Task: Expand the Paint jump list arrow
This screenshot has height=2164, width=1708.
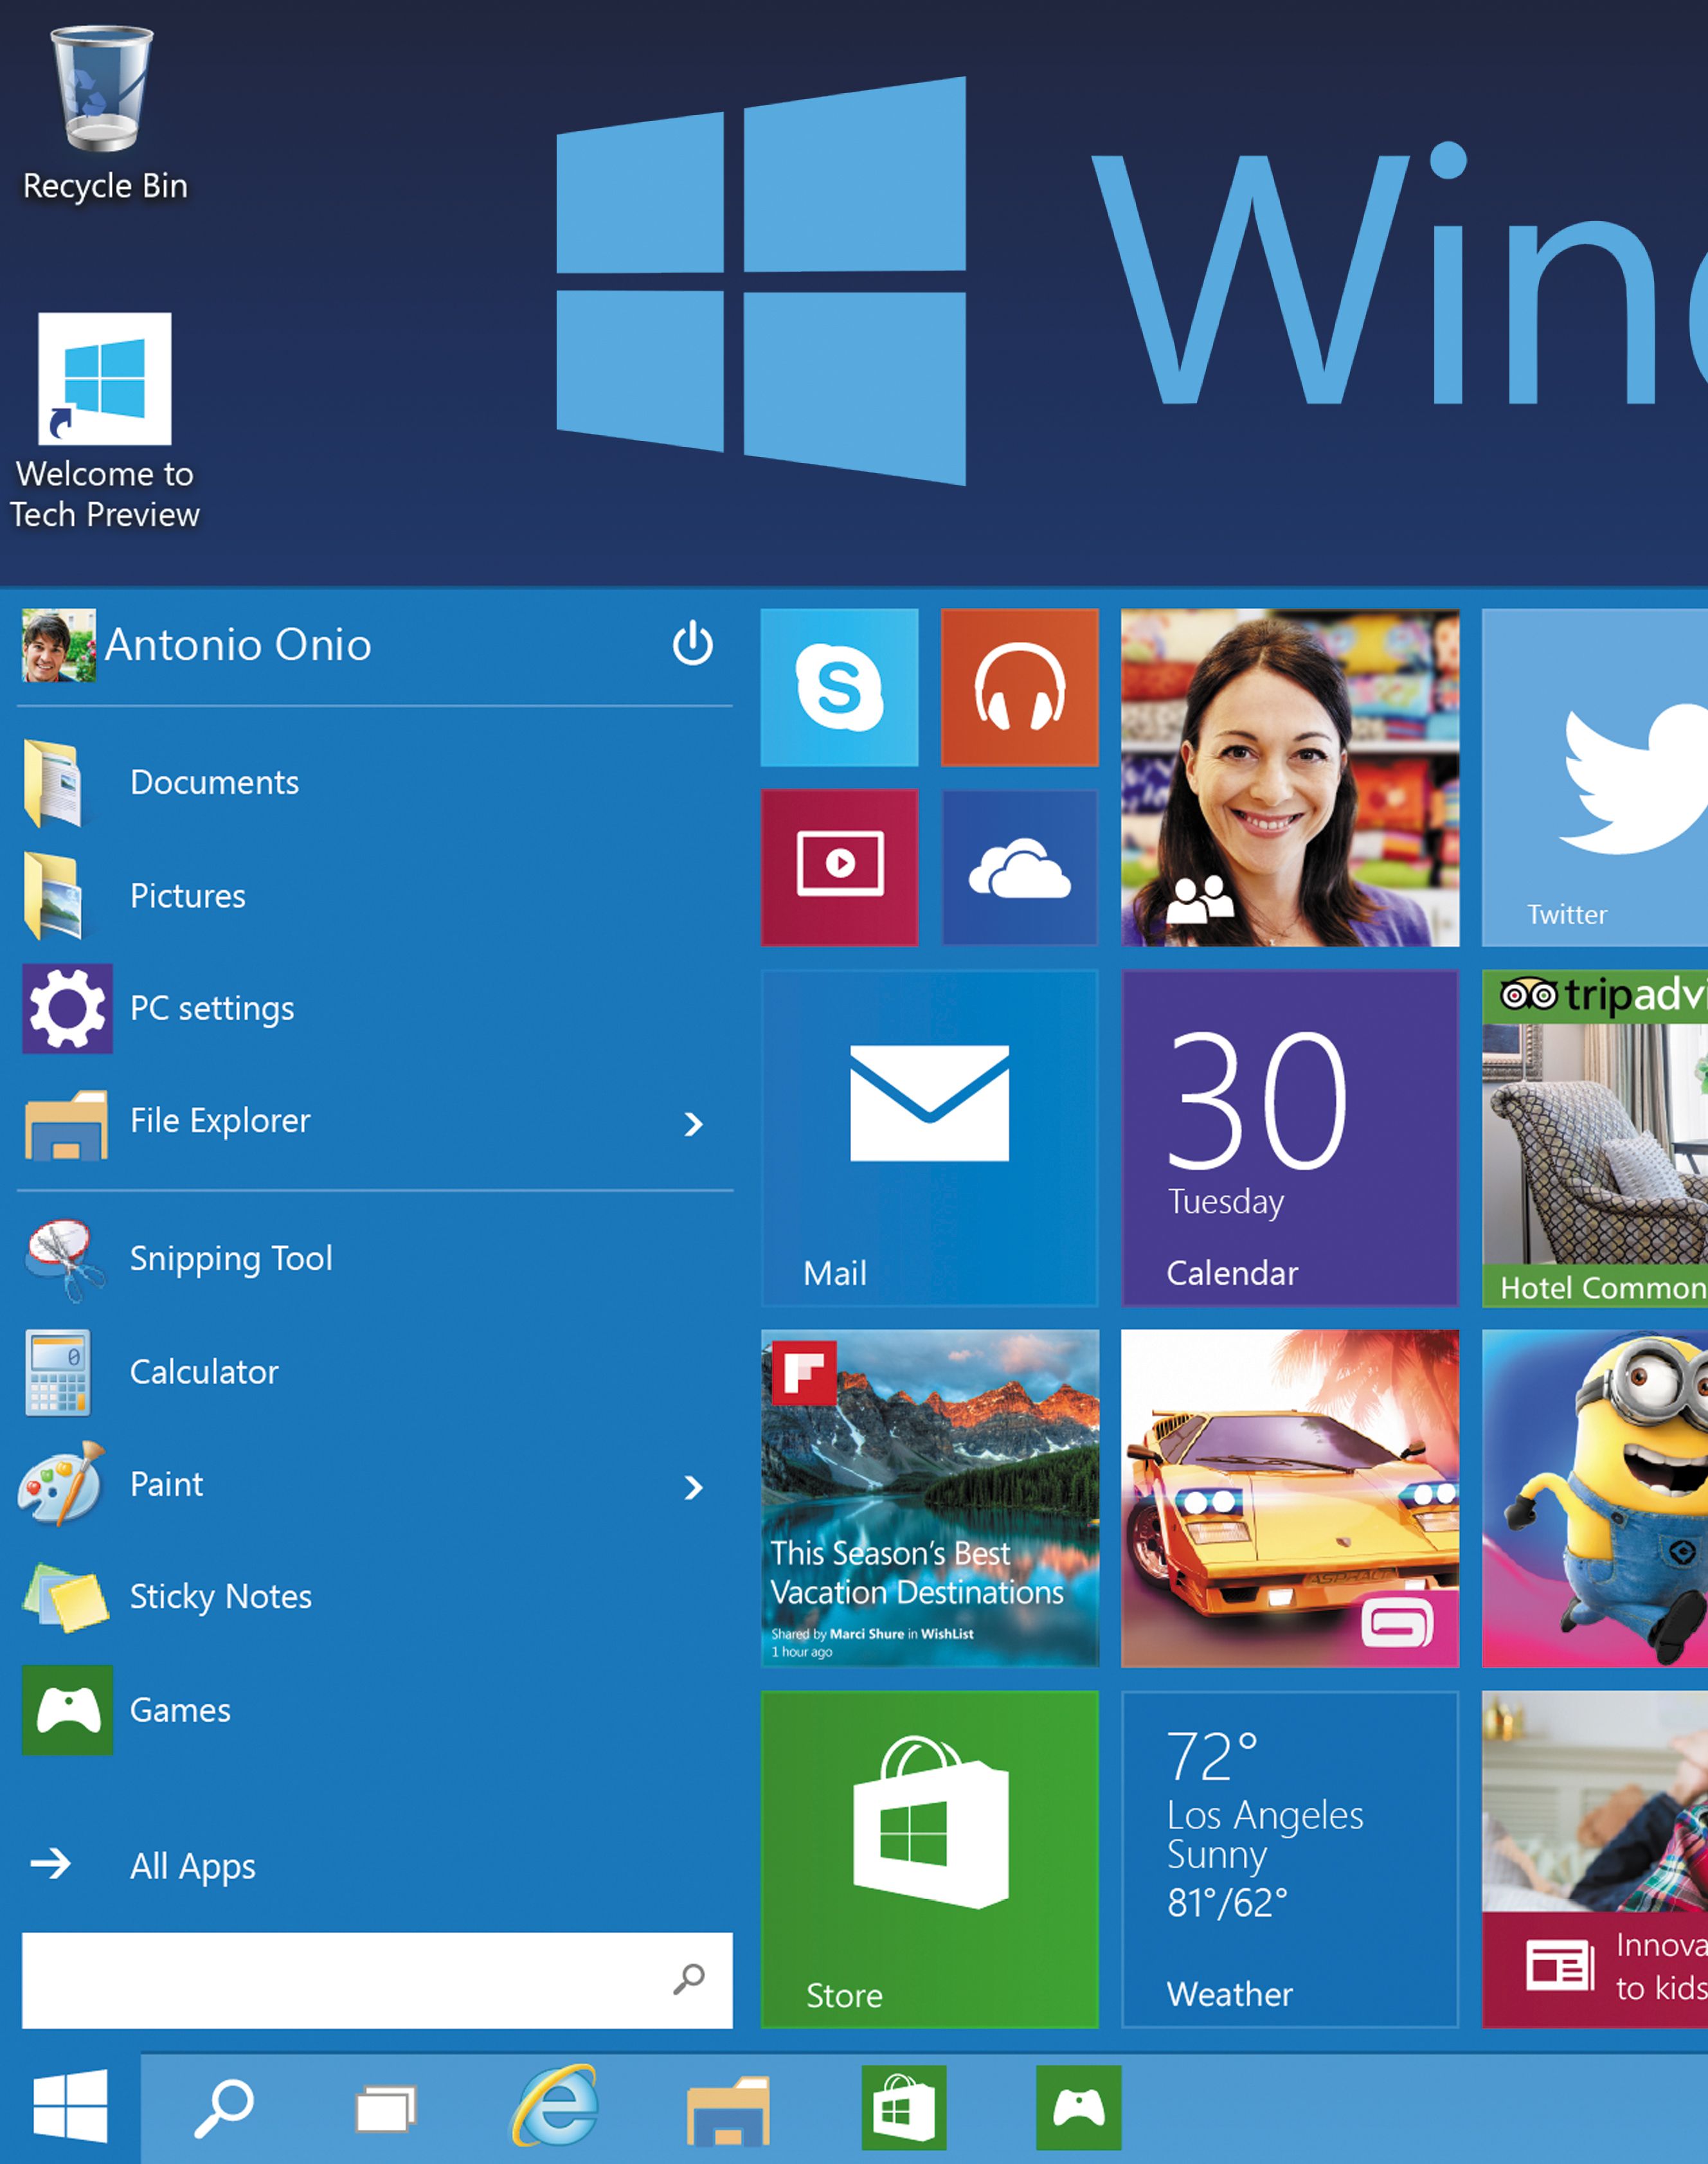Action: pyautogui.click(x=693, y=1487)
